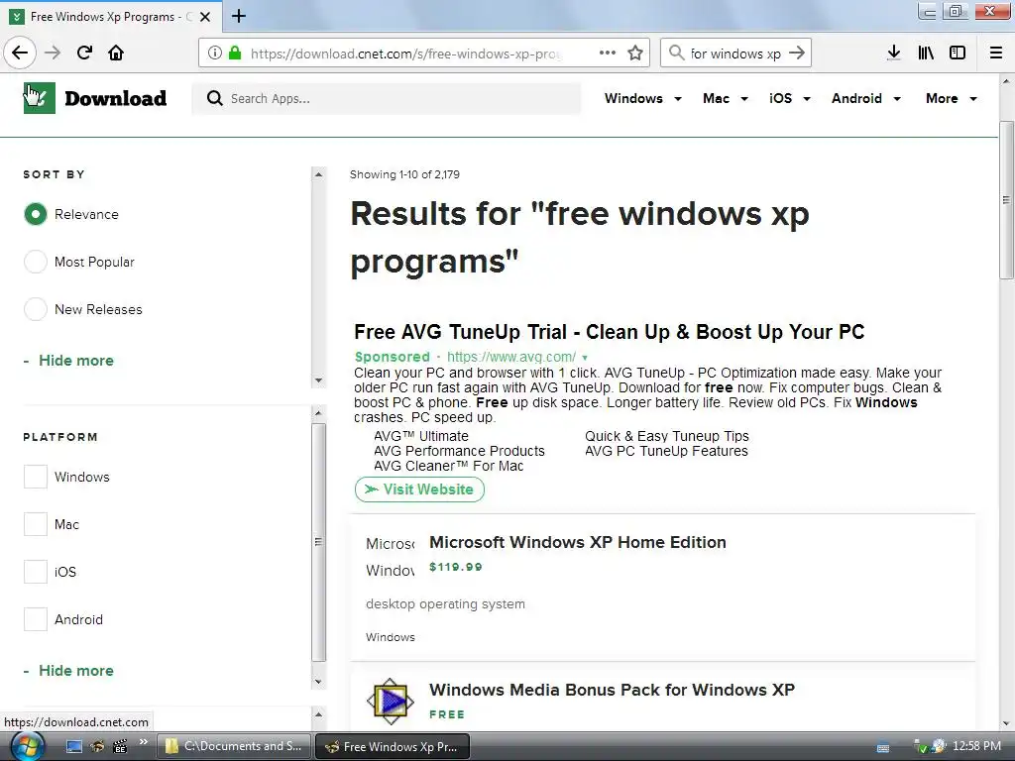Image resolution: width=1015 pixels, height=761 pixels.
Task: Open Windows Media Bonus Pack result
Action: click(612, 690)
